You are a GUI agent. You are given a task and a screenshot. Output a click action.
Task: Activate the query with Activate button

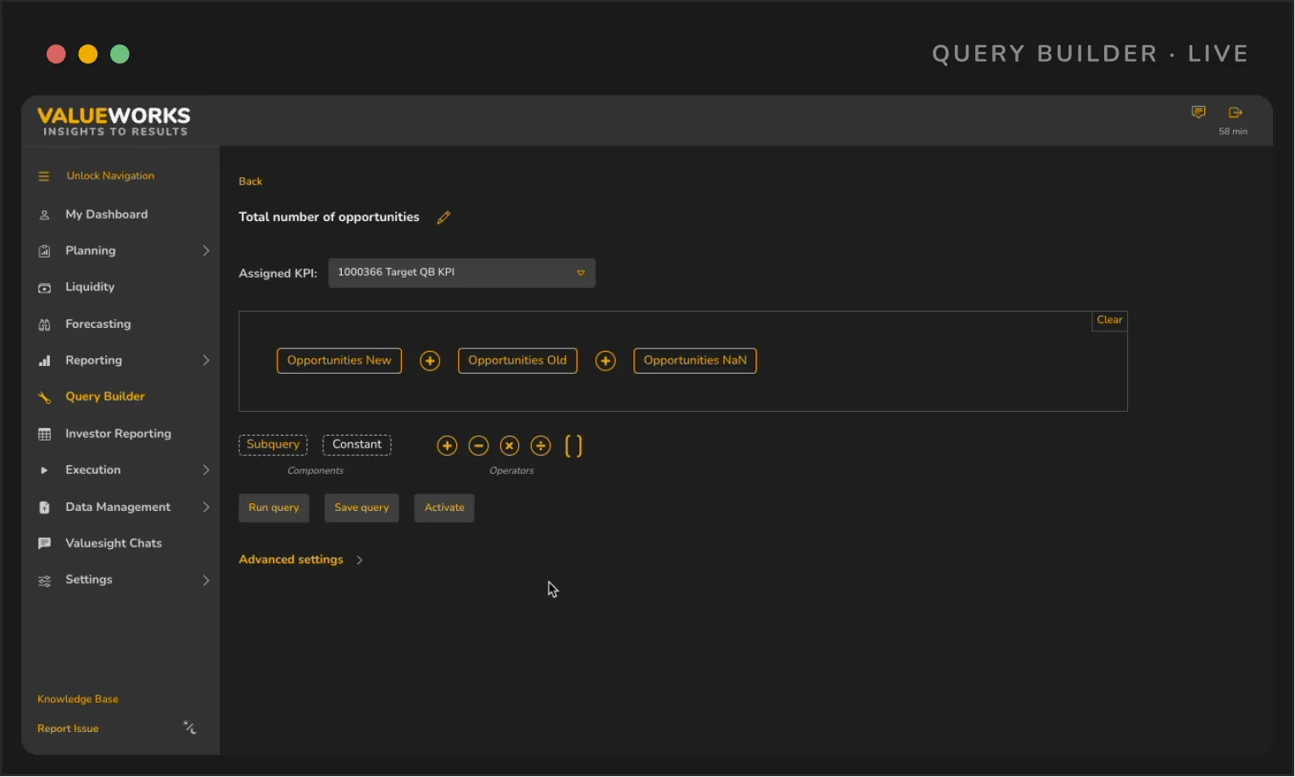tap(444, 508)
